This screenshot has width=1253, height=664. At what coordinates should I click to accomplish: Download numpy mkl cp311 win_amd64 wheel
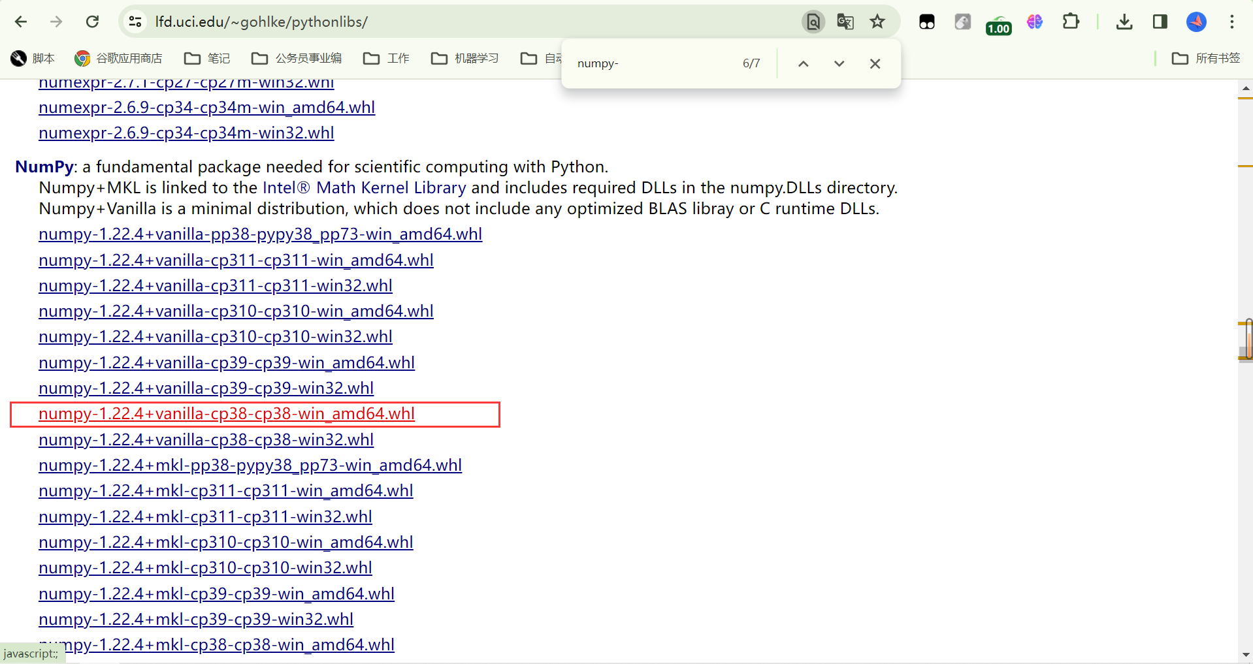pos(226,490)
